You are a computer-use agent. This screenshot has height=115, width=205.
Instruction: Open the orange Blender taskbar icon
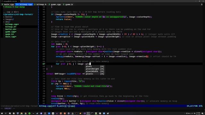pos(80,113)
